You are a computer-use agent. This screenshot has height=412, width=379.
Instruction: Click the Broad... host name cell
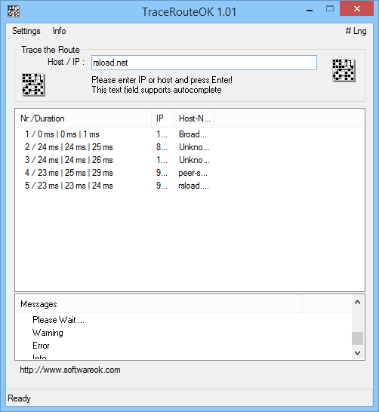193,134
